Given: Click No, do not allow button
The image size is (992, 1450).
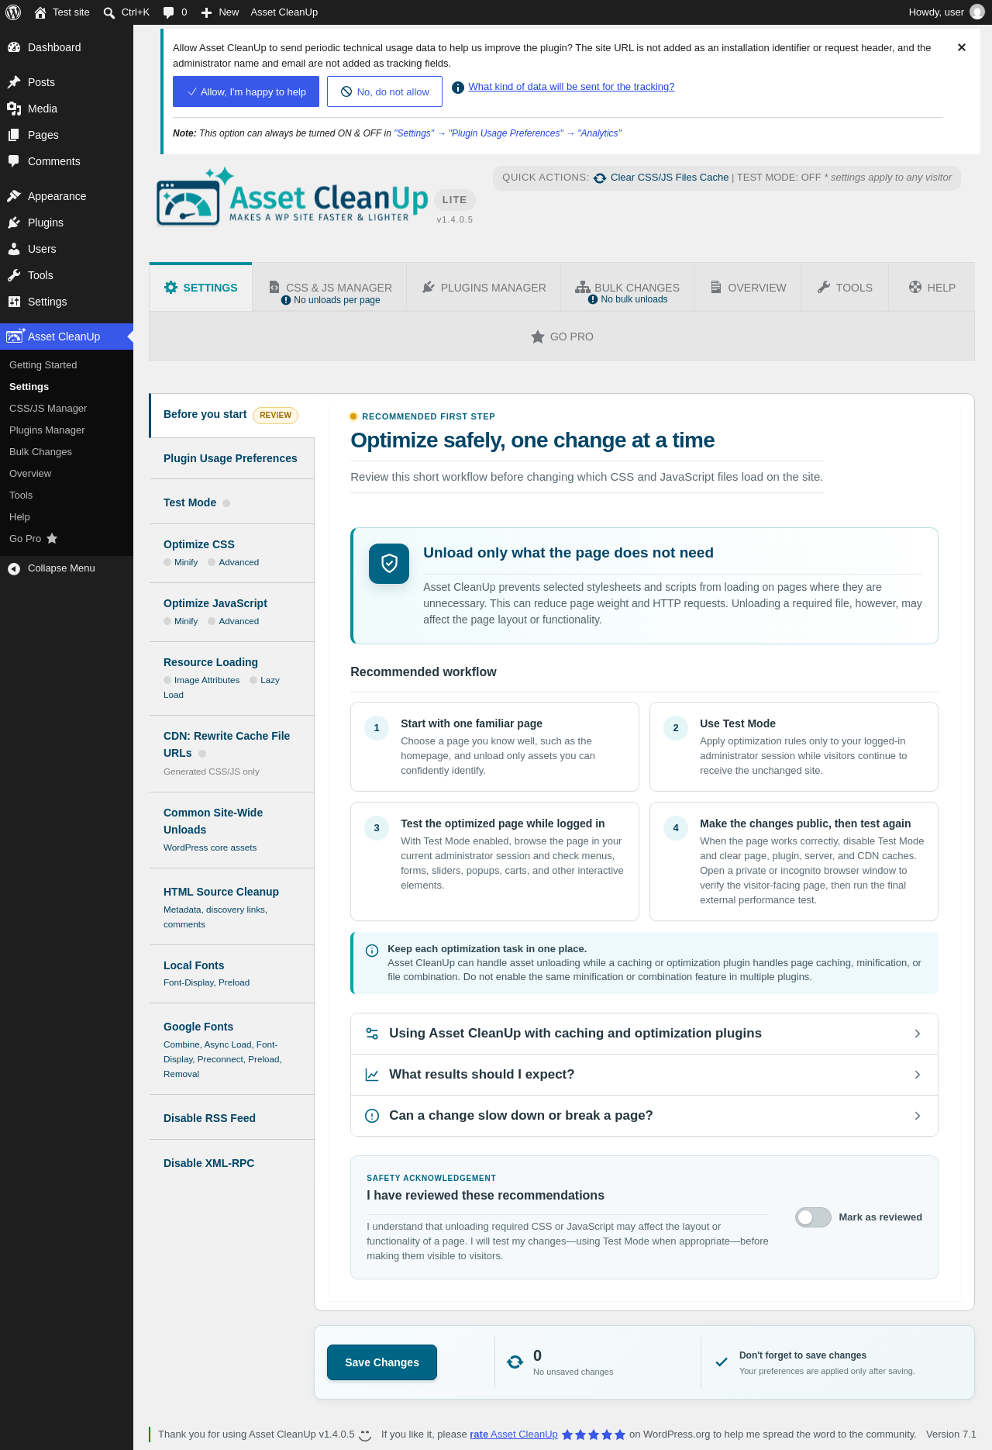Looking at the screenshot, I should click(x=384, y=91).
